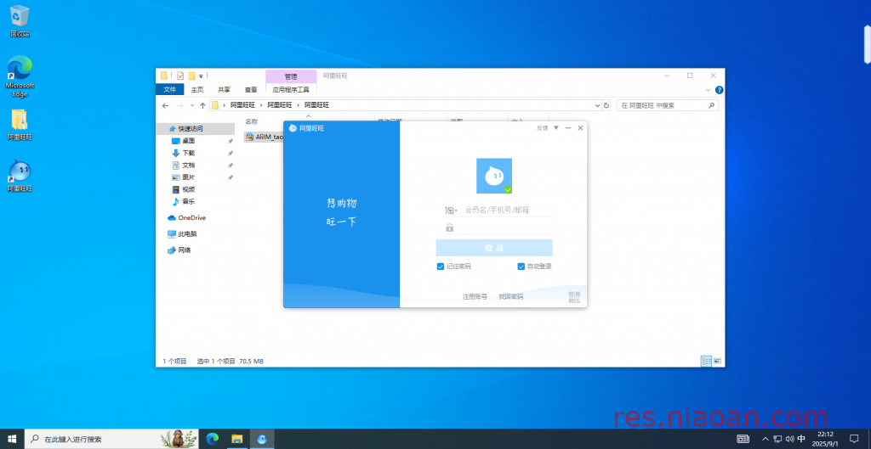Close the AliWangWang login window
Screen dimensions: 871x449
point(580,128)
